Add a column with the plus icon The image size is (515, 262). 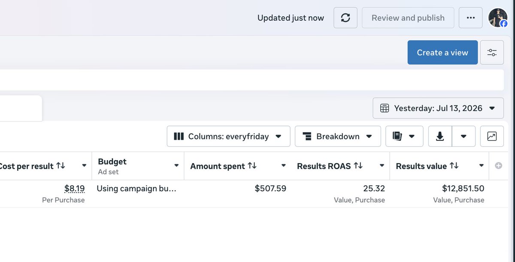(x=498, y=166)
